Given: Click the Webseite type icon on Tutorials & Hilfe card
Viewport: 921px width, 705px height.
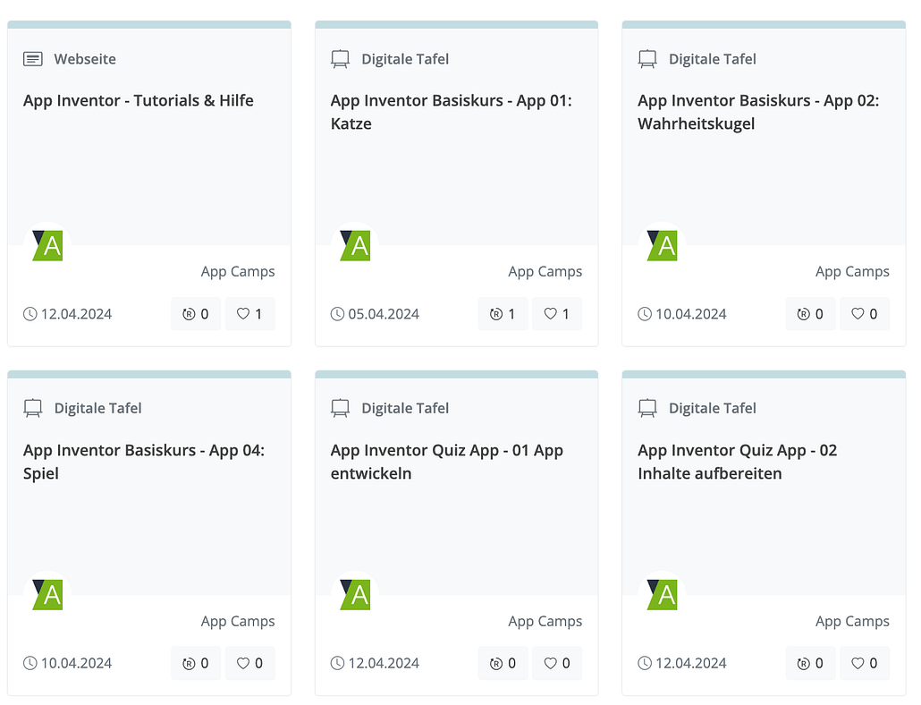Looking at the screenshot, I should tap(33, 59).
